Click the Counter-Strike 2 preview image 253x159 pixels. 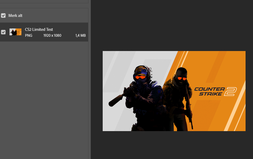tap(174, 91)
